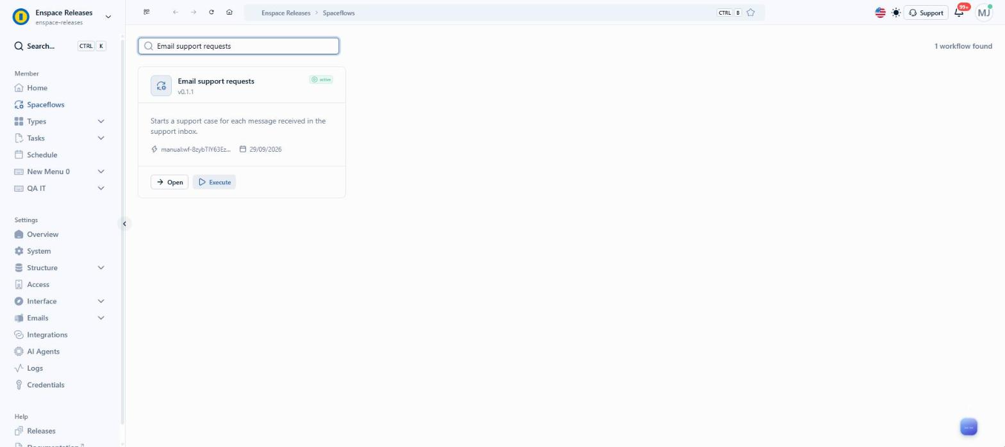1005x447 pixels.
Task: Click the workflow card's spaceflow icon
Action: point(161,86)
